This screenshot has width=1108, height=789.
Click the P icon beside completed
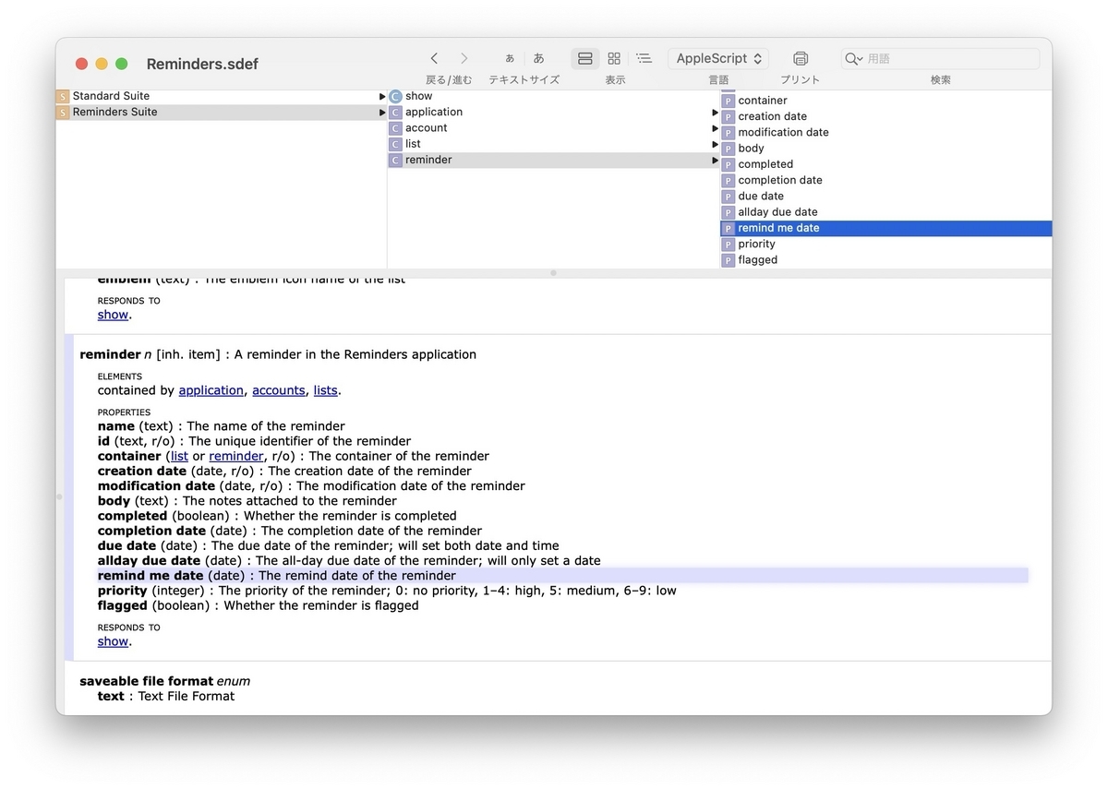[x=729, y=164]
